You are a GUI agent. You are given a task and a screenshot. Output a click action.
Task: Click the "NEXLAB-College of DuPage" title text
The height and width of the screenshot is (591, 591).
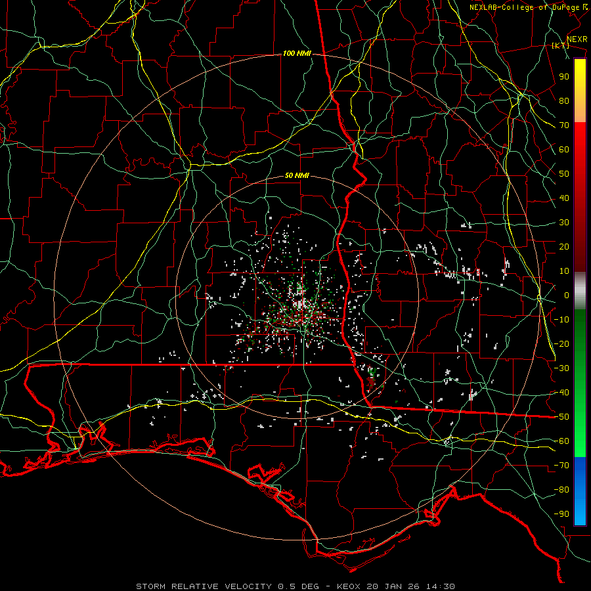click(524, 7)
